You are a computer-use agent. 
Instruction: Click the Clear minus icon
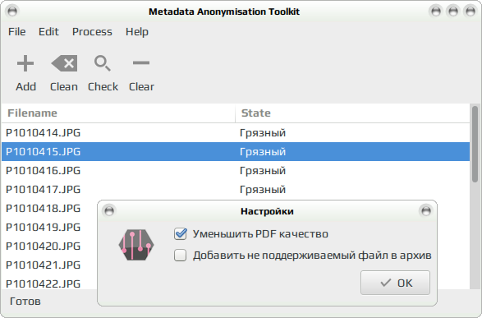click(141, 63)
